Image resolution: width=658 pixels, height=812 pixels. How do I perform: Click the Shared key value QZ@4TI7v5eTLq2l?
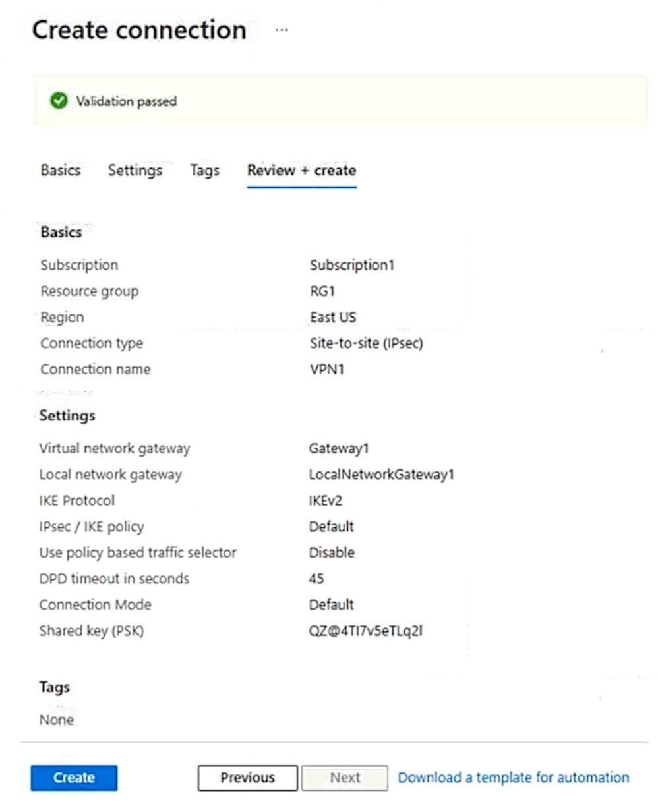click(x=366, y=631)
